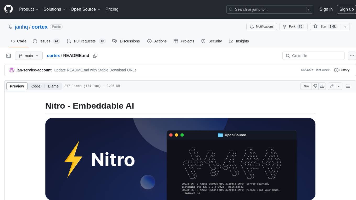The height and width of the screenshot is (200, 356).
Task: Open the Update README.md commit message
Action: [x=95, y=70]
